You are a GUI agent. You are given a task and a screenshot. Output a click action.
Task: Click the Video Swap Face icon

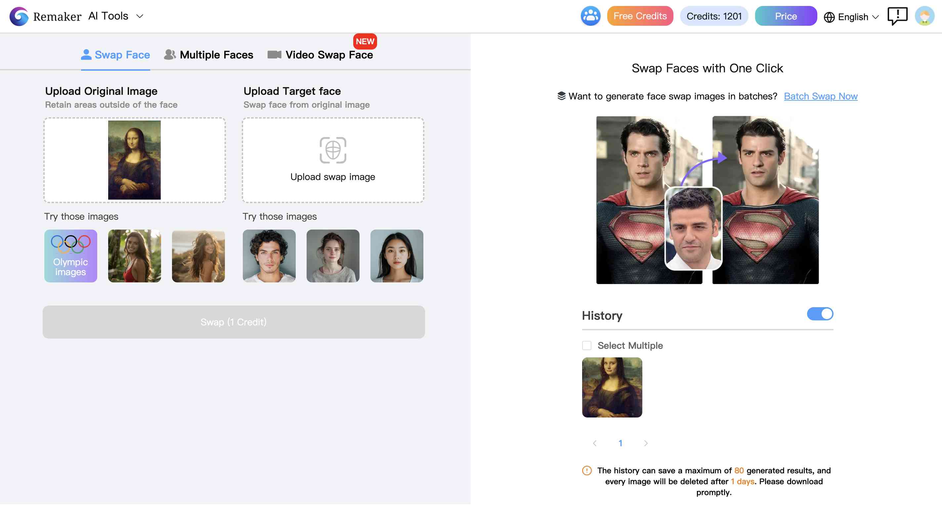coord(273,55)
